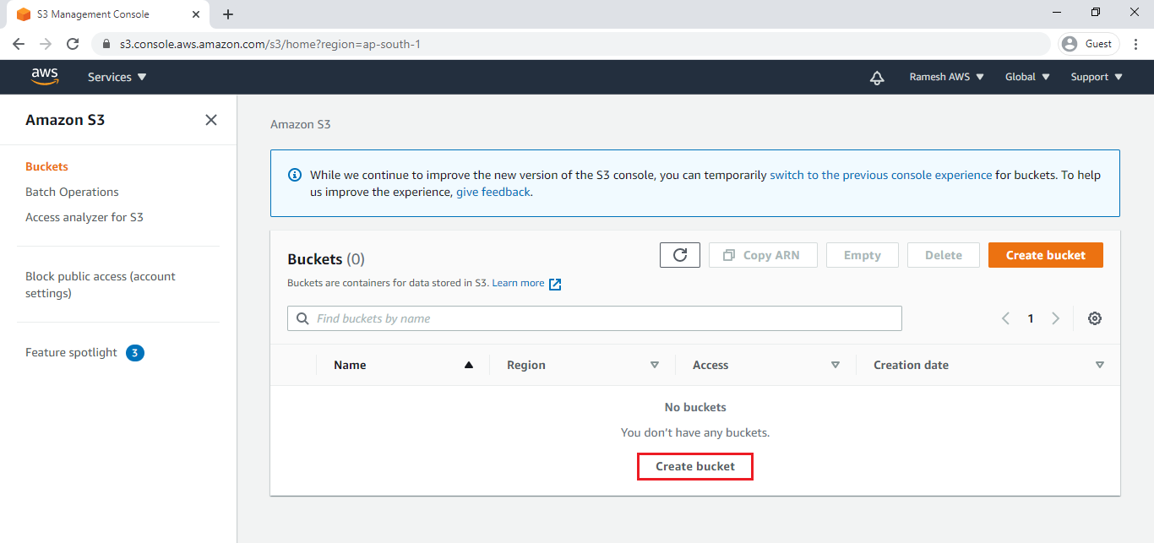This screenshot has height=543, width=1154.
Task: Click the Empty button
Action: pyautogui.click(x=863, y=255)
